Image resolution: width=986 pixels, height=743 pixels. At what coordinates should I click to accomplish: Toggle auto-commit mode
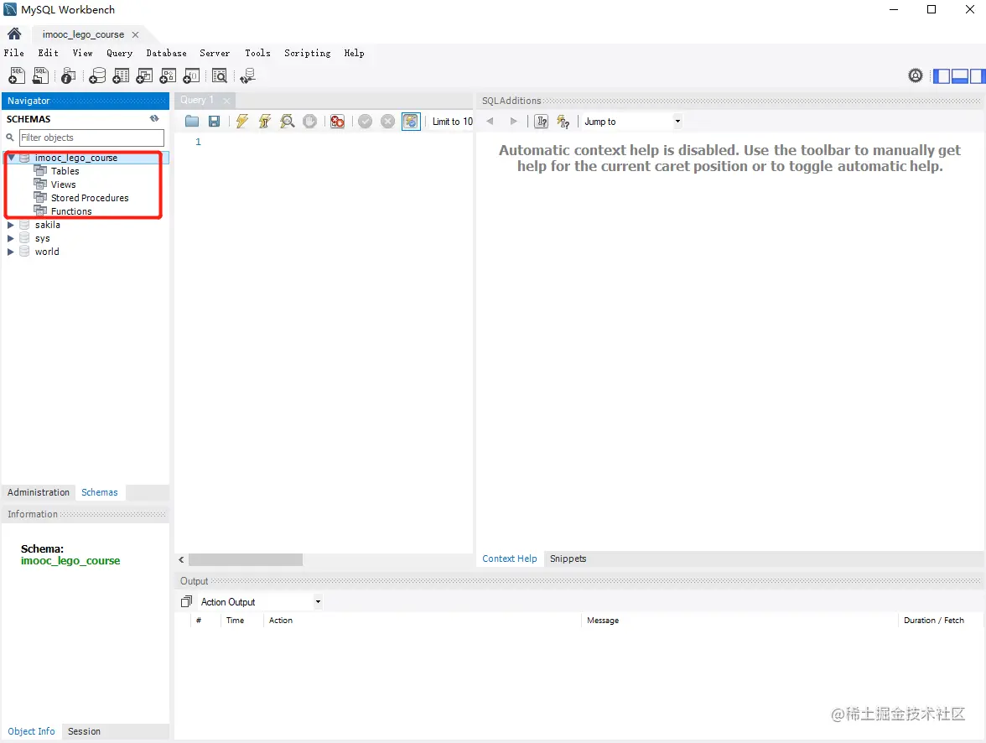(x=411, y=122)
